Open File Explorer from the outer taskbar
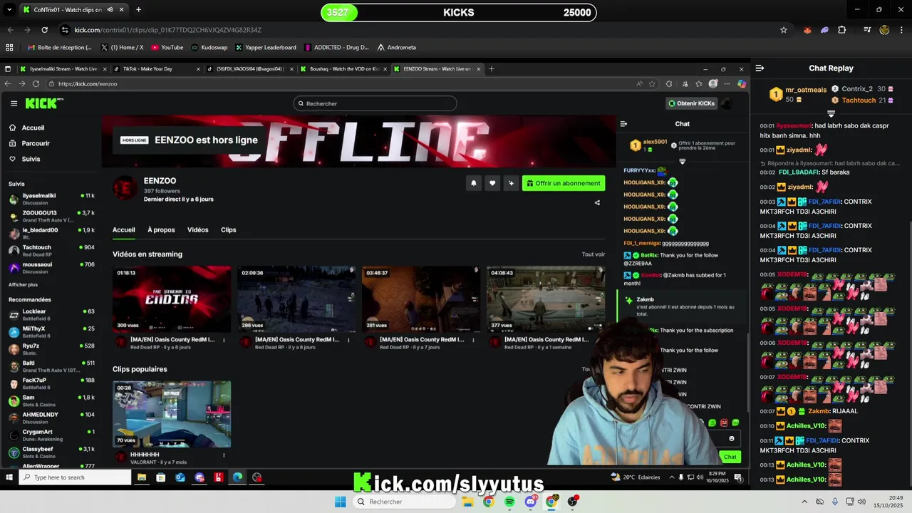The width and height of the screenshot is (912, 513). pyautogui.click(x=467, y=502)
